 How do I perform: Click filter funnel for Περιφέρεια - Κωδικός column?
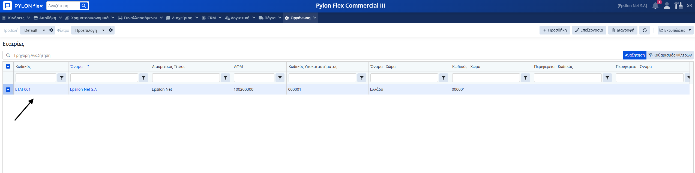coord(607,78)
